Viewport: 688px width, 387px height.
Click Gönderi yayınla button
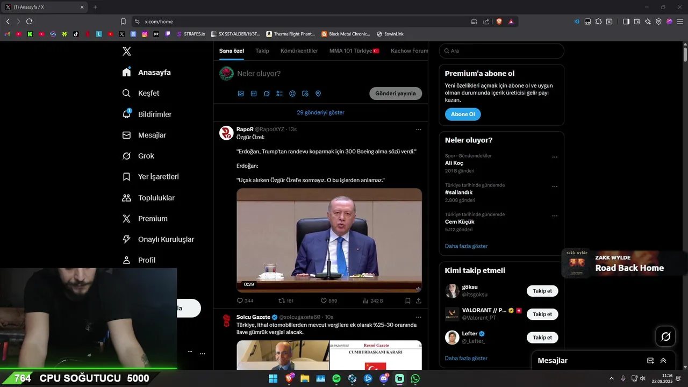[x=396, y=94]
